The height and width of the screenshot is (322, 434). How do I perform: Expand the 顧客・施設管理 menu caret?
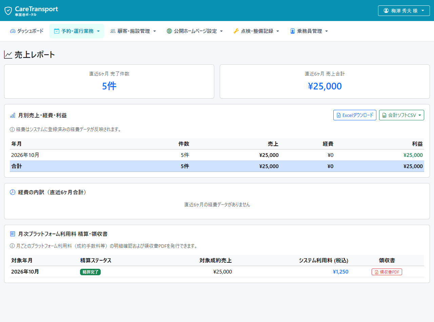155,31
